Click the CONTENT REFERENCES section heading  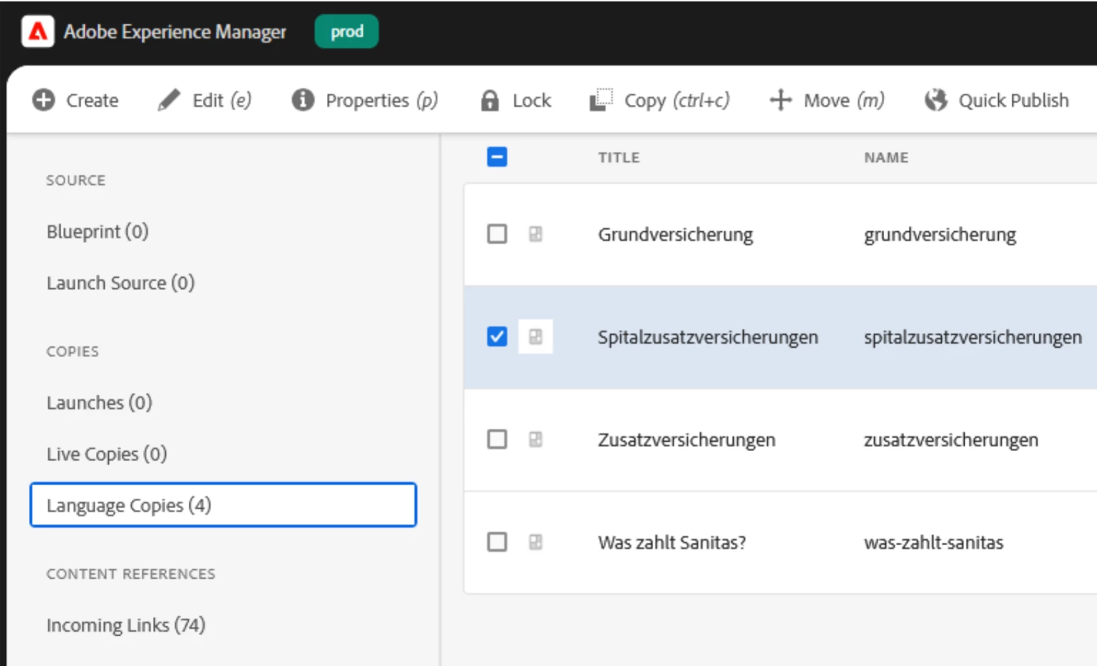coord(131,574)
